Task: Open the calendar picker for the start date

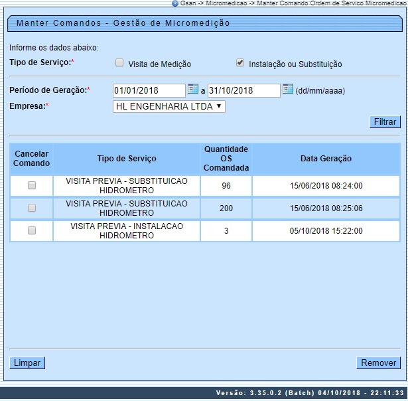Action: [x=192, y=89]
